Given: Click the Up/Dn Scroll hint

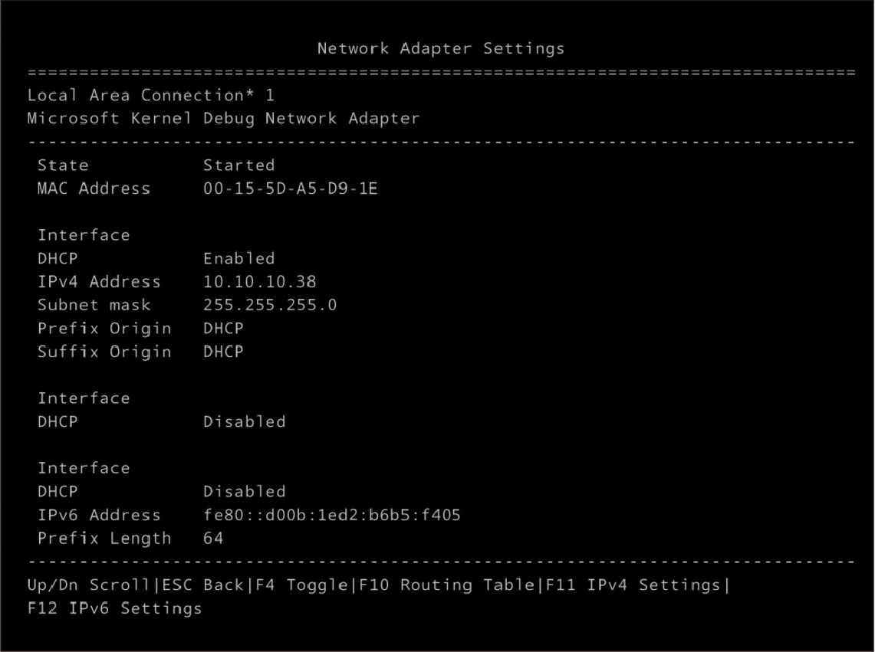Looking at the screenshot, I should click(89, 585).
